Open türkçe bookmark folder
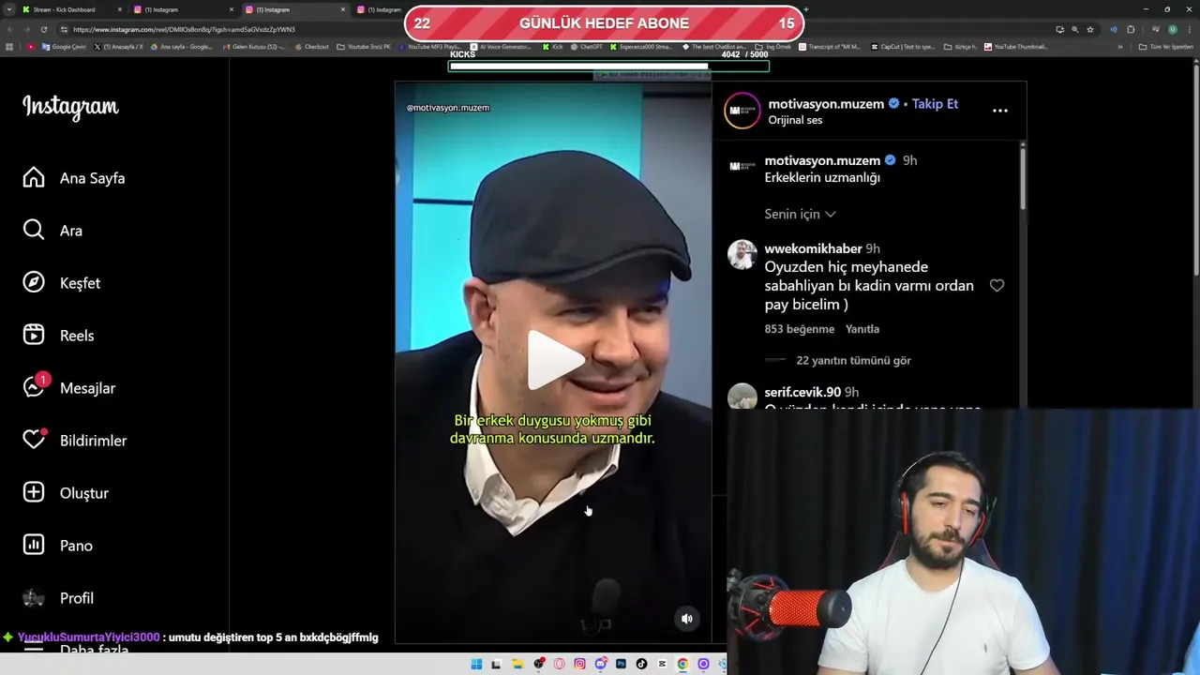 pos(961,47)
